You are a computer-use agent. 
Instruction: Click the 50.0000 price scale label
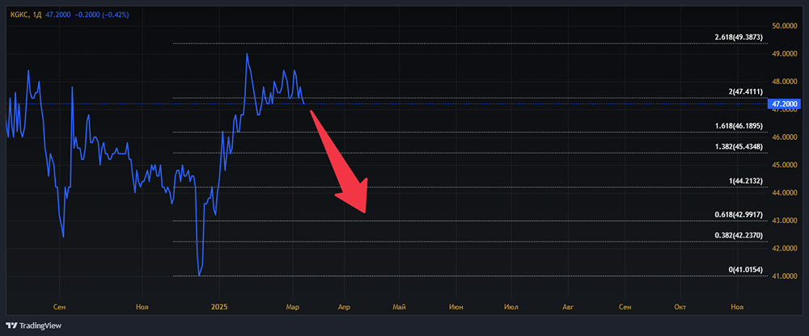point(786,26)
